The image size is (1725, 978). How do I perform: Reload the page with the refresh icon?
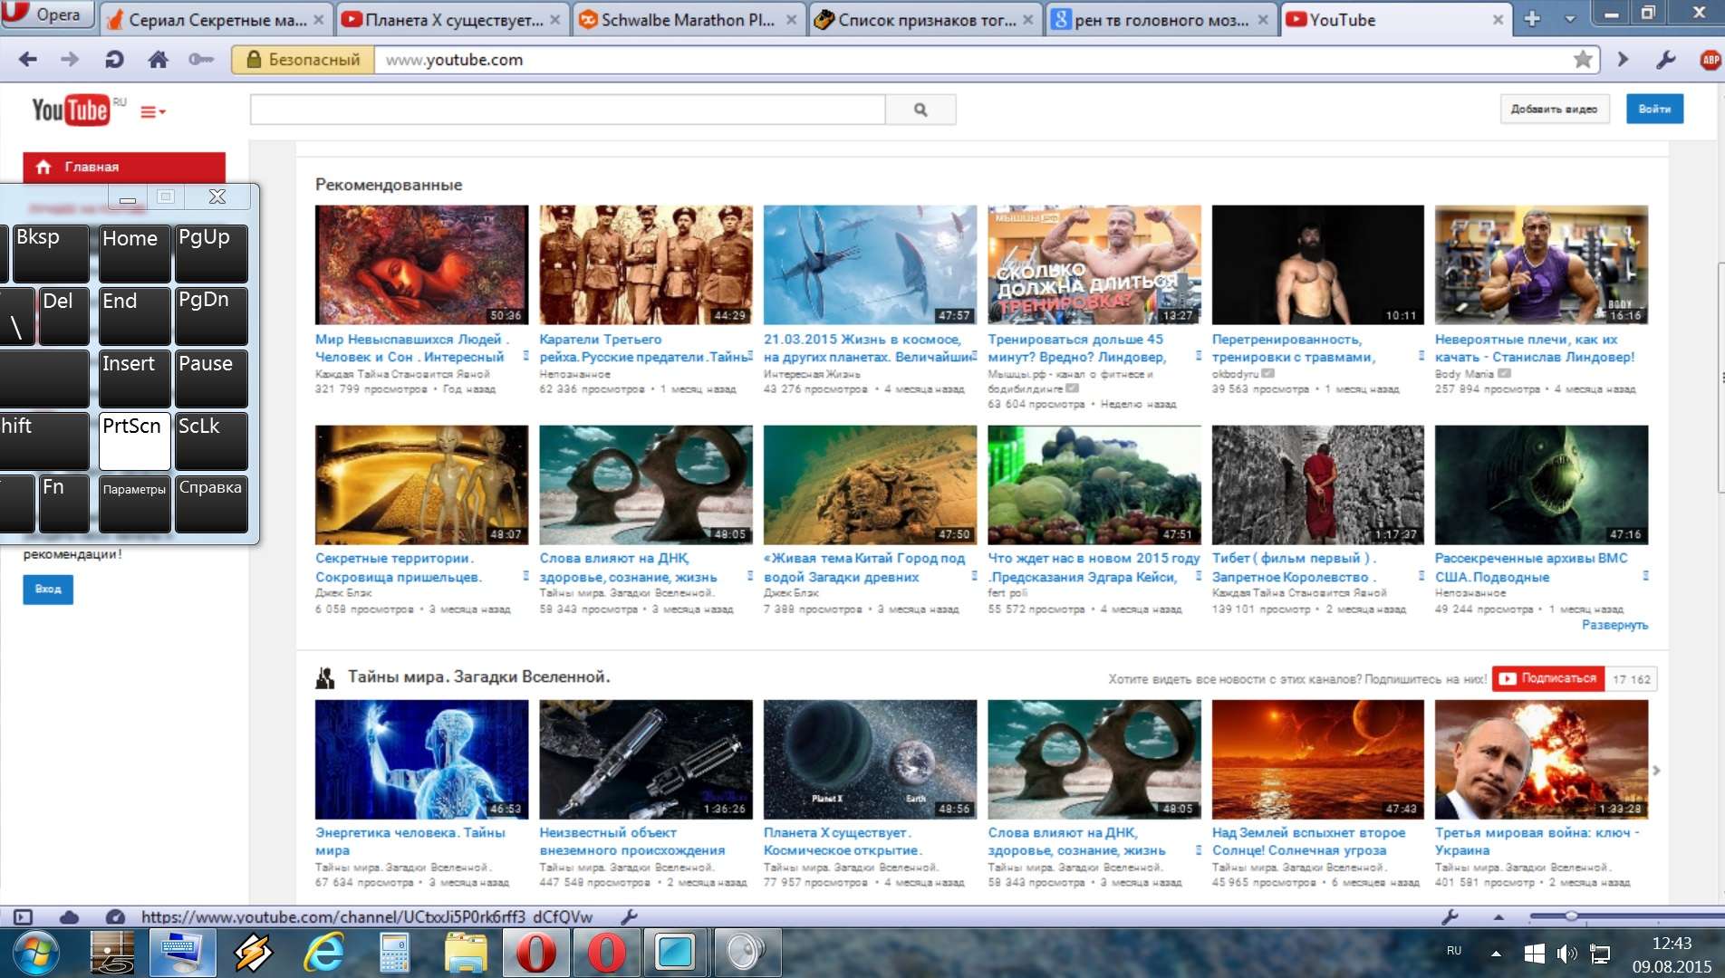[x=114, y=60]
